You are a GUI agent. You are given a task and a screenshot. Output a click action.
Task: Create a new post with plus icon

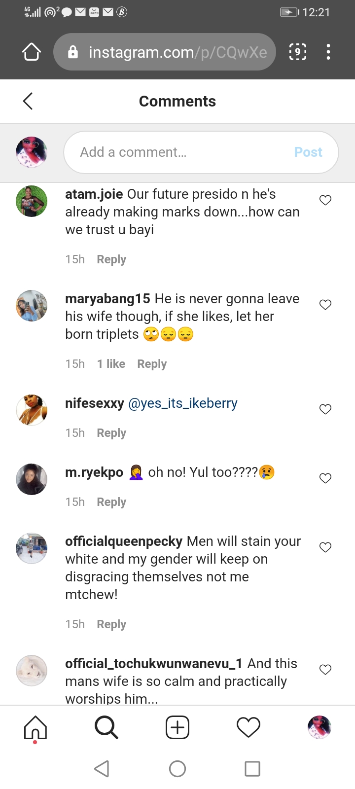pyautogui.click(x=177, y=728)
